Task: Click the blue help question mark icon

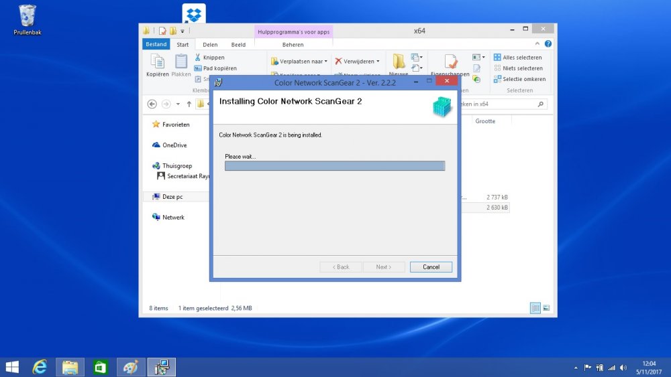Action: tap(548, 44)
